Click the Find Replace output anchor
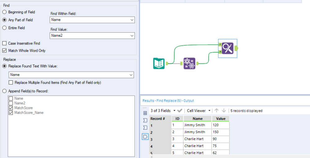This screenshot has height=158, width=310. tap(236, 48)
